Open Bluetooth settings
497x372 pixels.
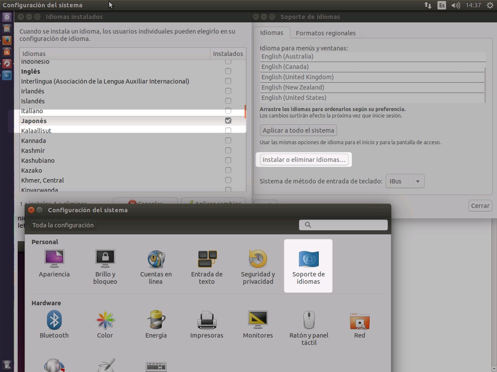pyautogui.click(x=54, y=324)
